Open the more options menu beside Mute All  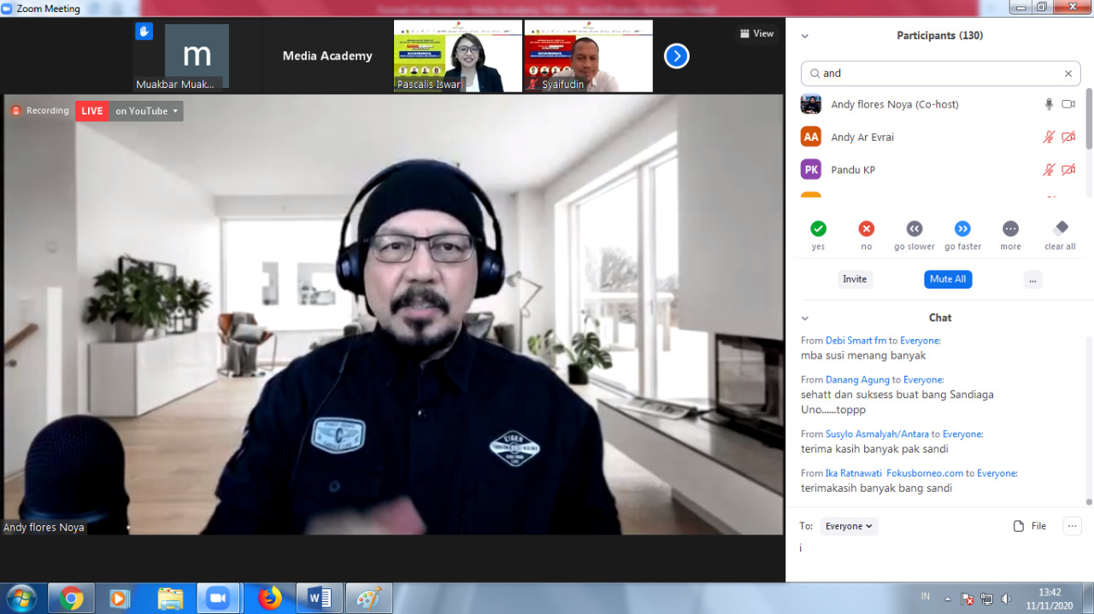pos(1032,278)
